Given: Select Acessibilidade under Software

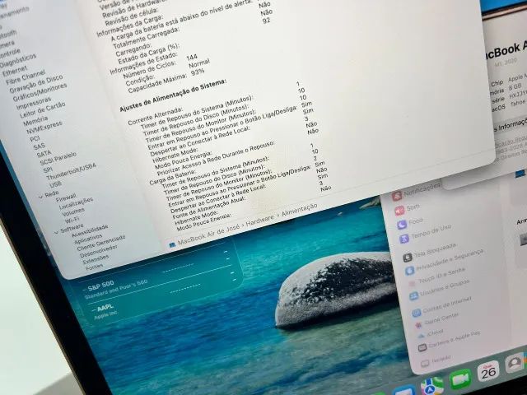Looking at the screenshot, I should [x=90, y=230].
